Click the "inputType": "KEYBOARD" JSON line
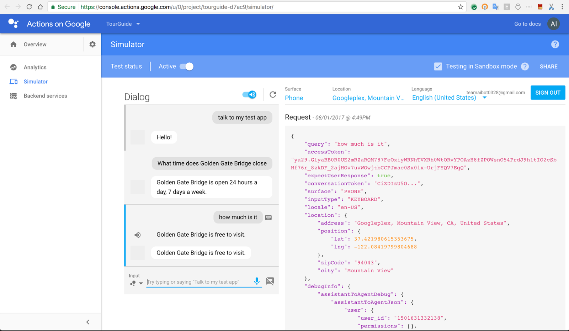The image size is (569, 331). pyautogui.click(x=344, y=199)
